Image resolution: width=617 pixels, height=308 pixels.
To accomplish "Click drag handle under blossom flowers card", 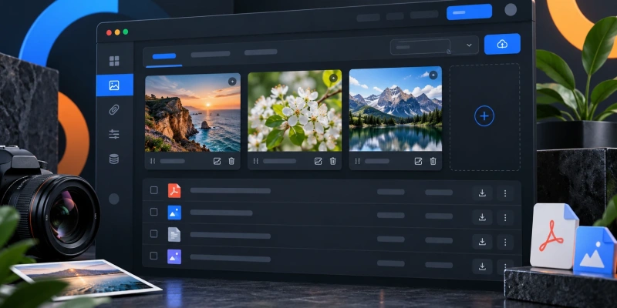I will (x=256, y=161).
